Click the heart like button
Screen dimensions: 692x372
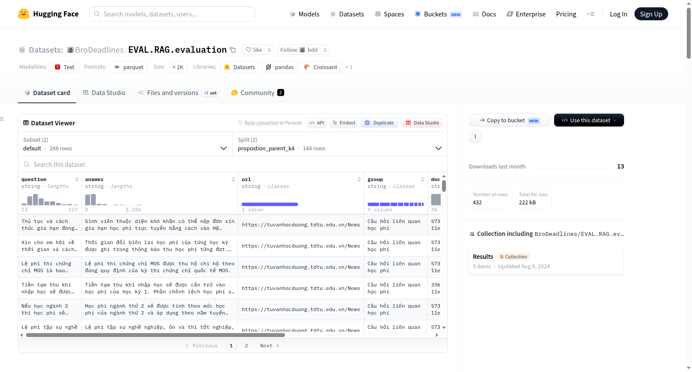[254, 50]
